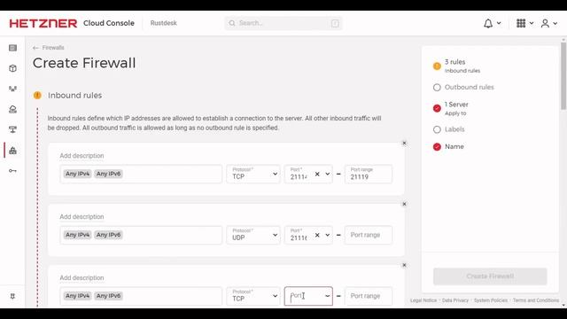
Task: Expand notifications dropdown chevron
Action: click(x=499, y=24)
